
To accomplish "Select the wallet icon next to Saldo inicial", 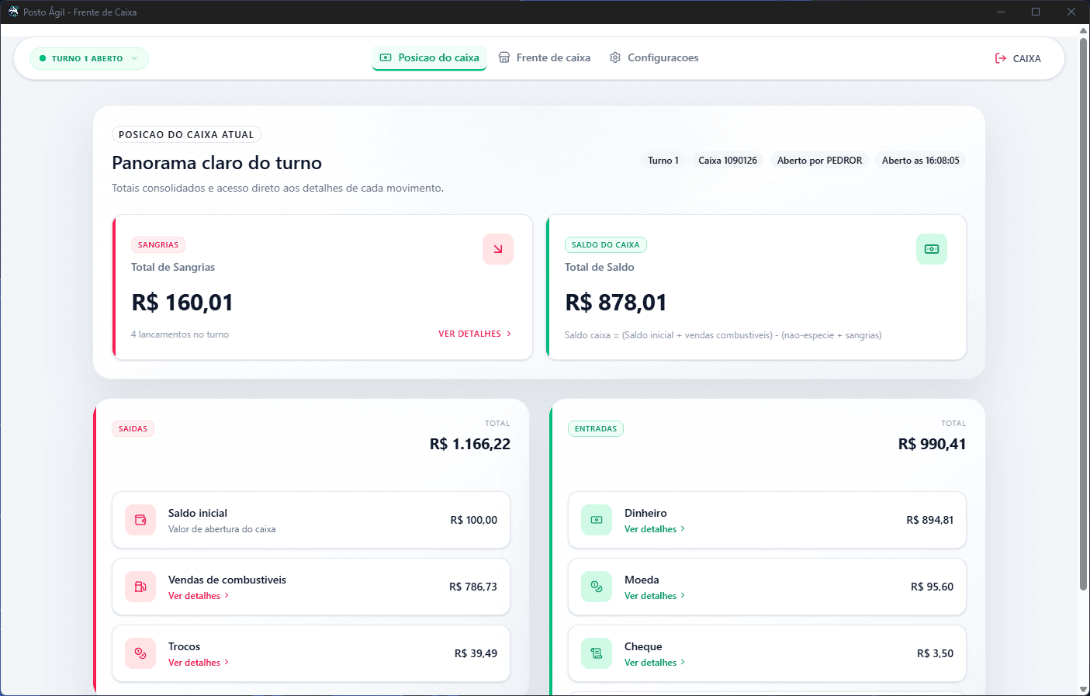I will click(x=140, y=520).
